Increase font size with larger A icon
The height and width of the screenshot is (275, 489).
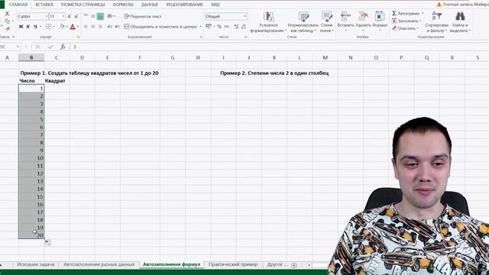pyautogui.click(x=70, y=16)
